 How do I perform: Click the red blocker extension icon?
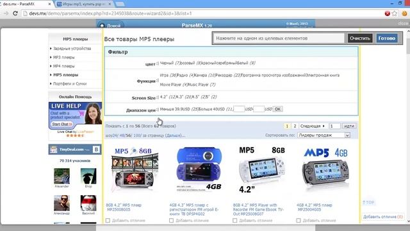click(387, 13)
